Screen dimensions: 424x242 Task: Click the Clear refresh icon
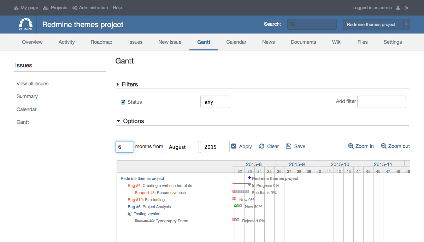pos(261,146)
